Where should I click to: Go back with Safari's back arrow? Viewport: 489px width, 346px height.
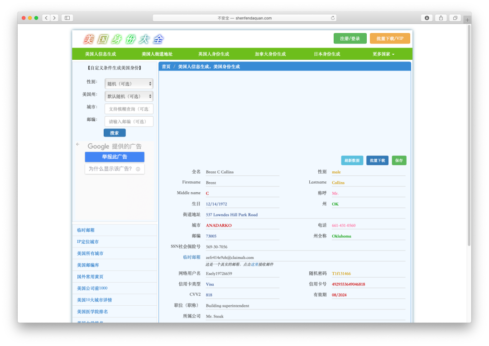[46, 18]
